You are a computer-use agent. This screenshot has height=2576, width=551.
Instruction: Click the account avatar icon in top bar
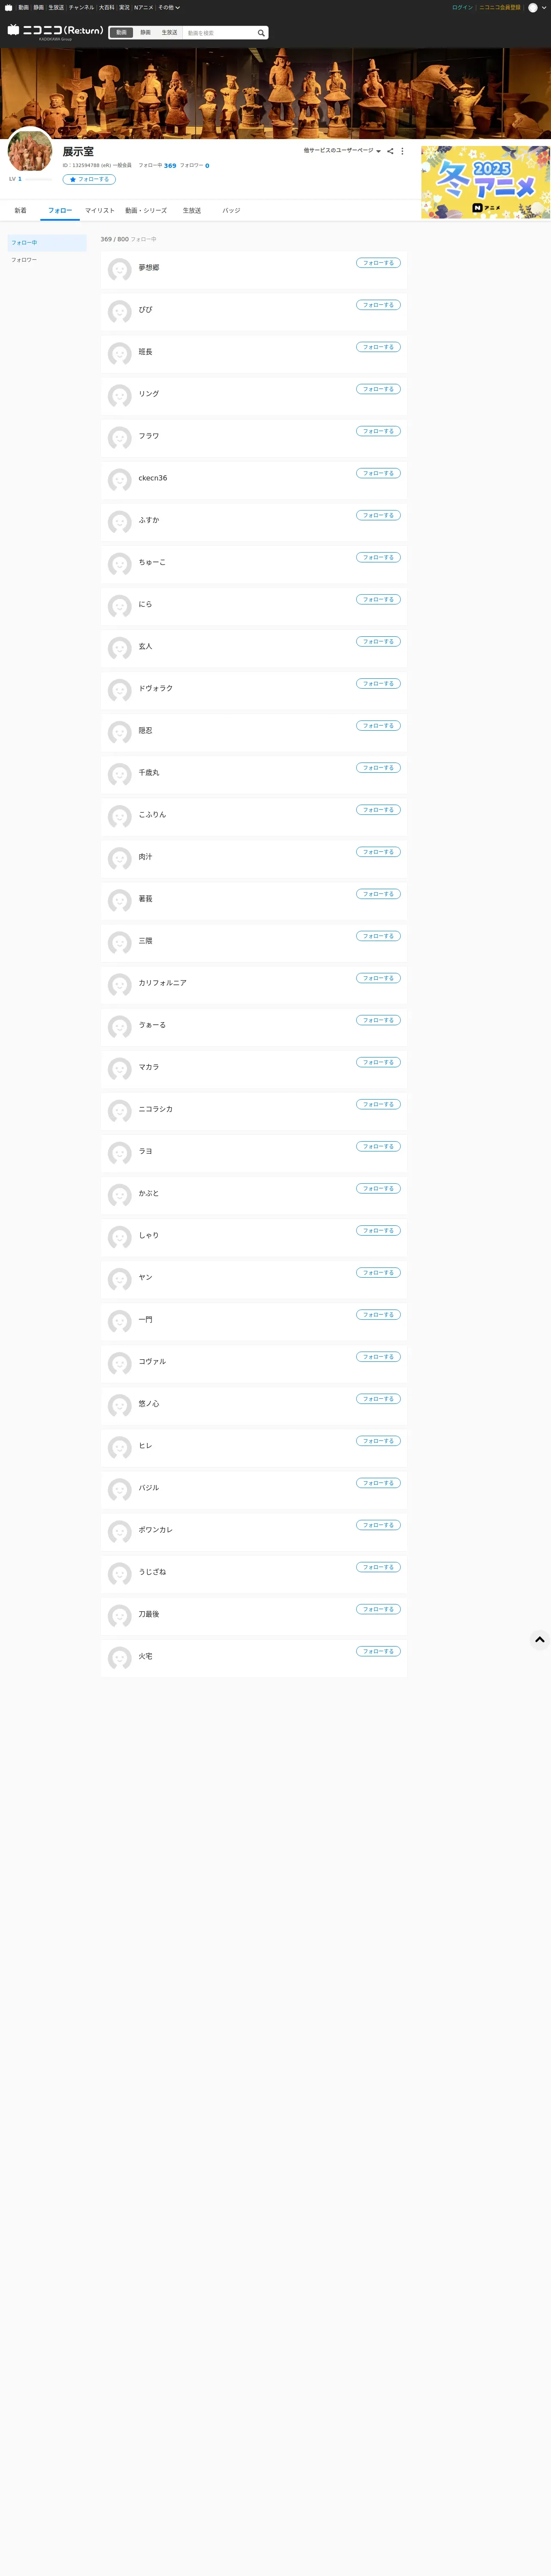(x=533, y=7)
